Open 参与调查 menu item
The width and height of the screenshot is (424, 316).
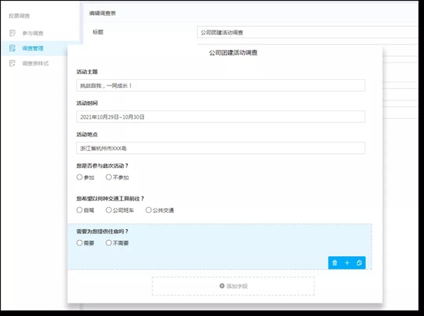coord(33,33)
